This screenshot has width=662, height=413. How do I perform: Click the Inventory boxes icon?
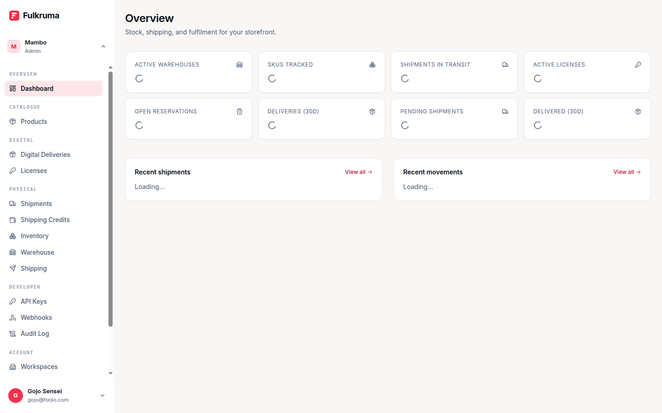[x=13, y=236]
